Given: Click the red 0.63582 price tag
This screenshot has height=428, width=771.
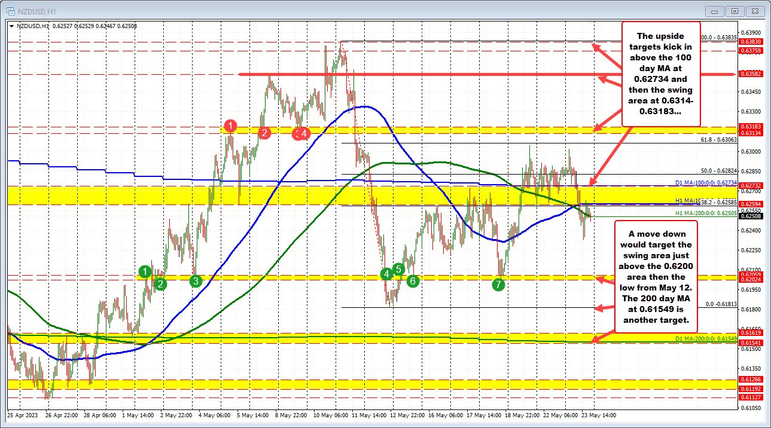Looking at the screenshot, I should tap(751, 74).
